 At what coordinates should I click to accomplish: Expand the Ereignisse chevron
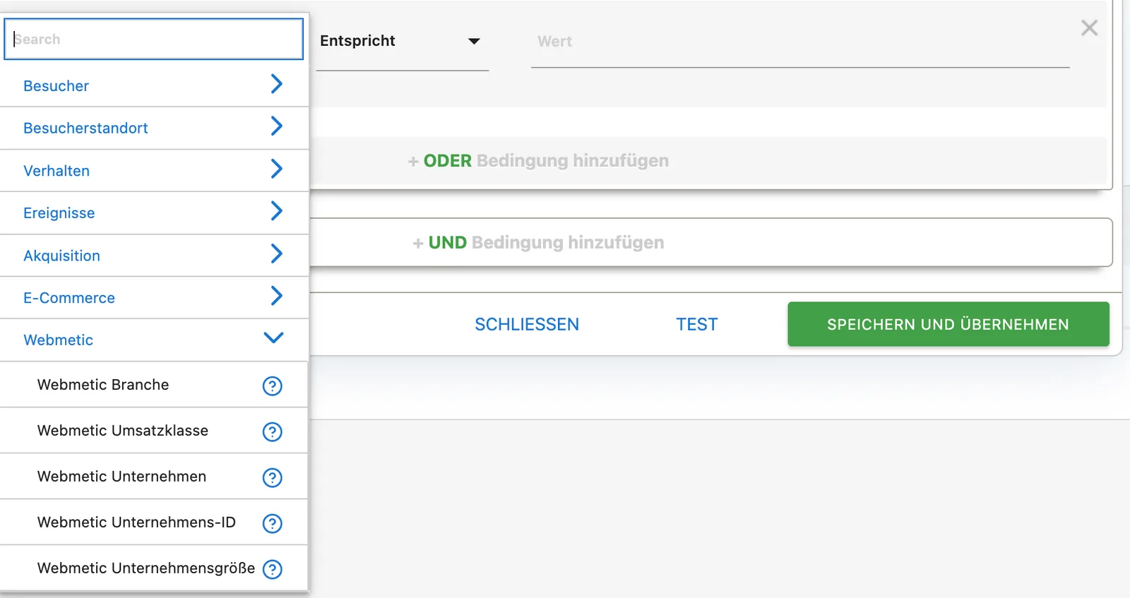pos(276,211)
